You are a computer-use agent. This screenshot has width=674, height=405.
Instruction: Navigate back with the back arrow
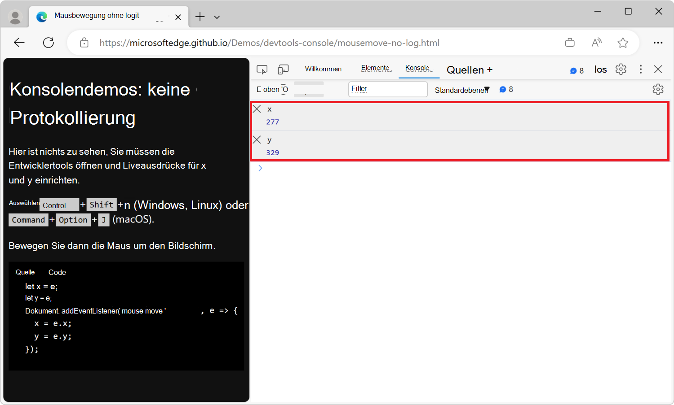(19, 42)
